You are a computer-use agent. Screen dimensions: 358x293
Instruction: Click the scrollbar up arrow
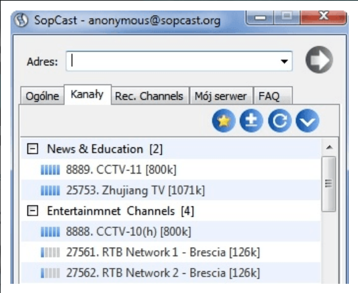329,147
